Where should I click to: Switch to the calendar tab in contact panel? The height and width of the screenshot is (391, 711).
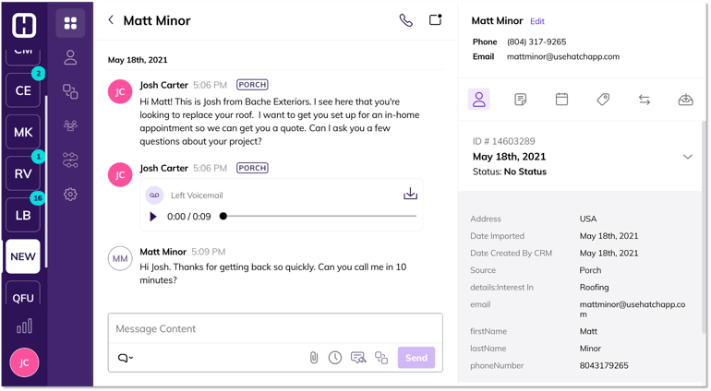pyautogui.click(x=561, y=100)
